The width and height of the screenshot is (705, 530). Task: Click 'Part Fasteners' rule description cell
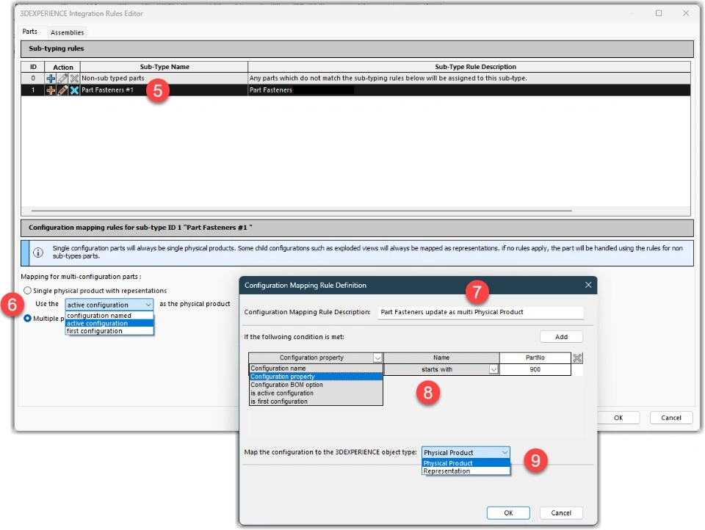[x=469, y=90]
